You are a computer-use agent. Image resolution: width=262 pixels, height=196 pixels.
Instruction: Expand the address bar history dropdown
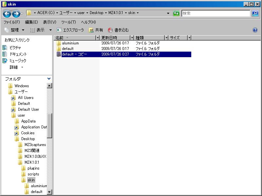pos(168,13)
